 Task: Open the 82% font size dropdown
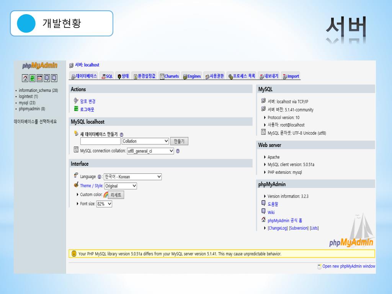[x=104, y=204]
